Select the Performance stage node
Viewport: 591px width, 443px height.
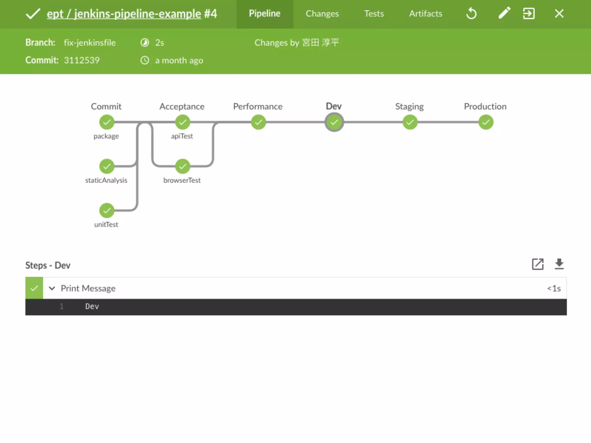[258, 122]
